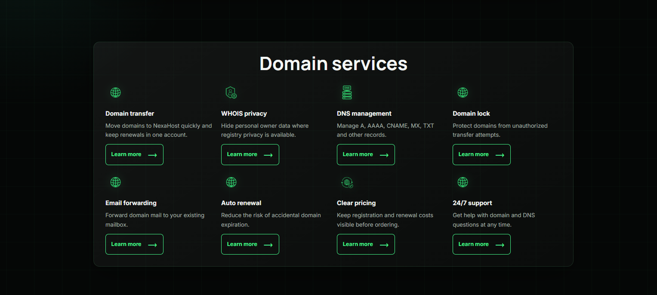Click the DNS server icon above DNS management
The width and height of the screenshot is (657, 295).
coord(347,92)
